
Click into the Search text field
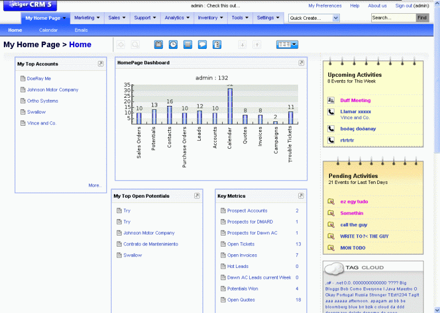[392, 18]
